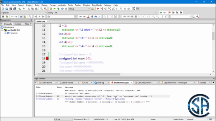Viewport: 216px width, 121px height.
Task: Close the Management panel
Action: tap(31, 20)
